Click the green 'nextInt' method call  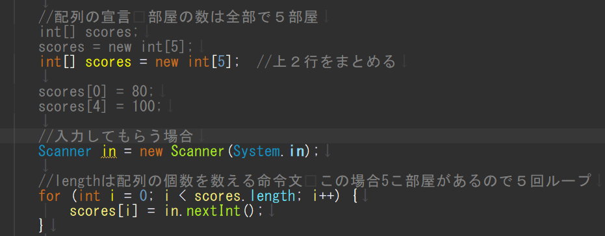pos(214,211)
